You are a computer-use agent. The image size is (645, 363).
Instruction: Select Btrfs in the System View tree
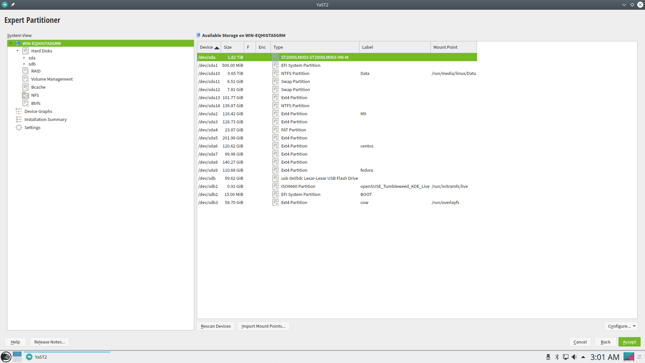point(36,103)
